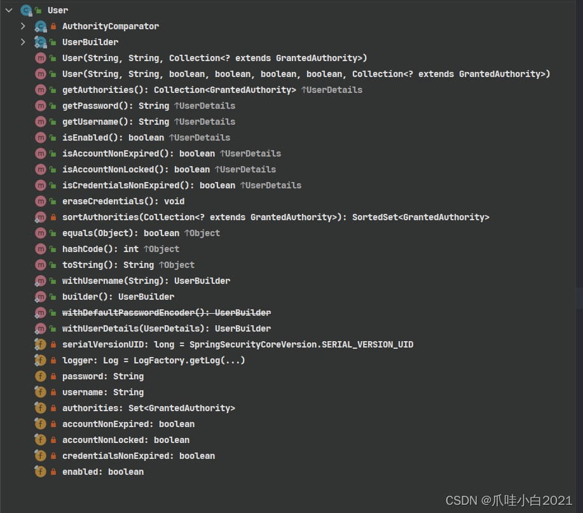Click the User class icon
Screen dimensions: 583x513
pyautogui.click(x=26, y=10)
